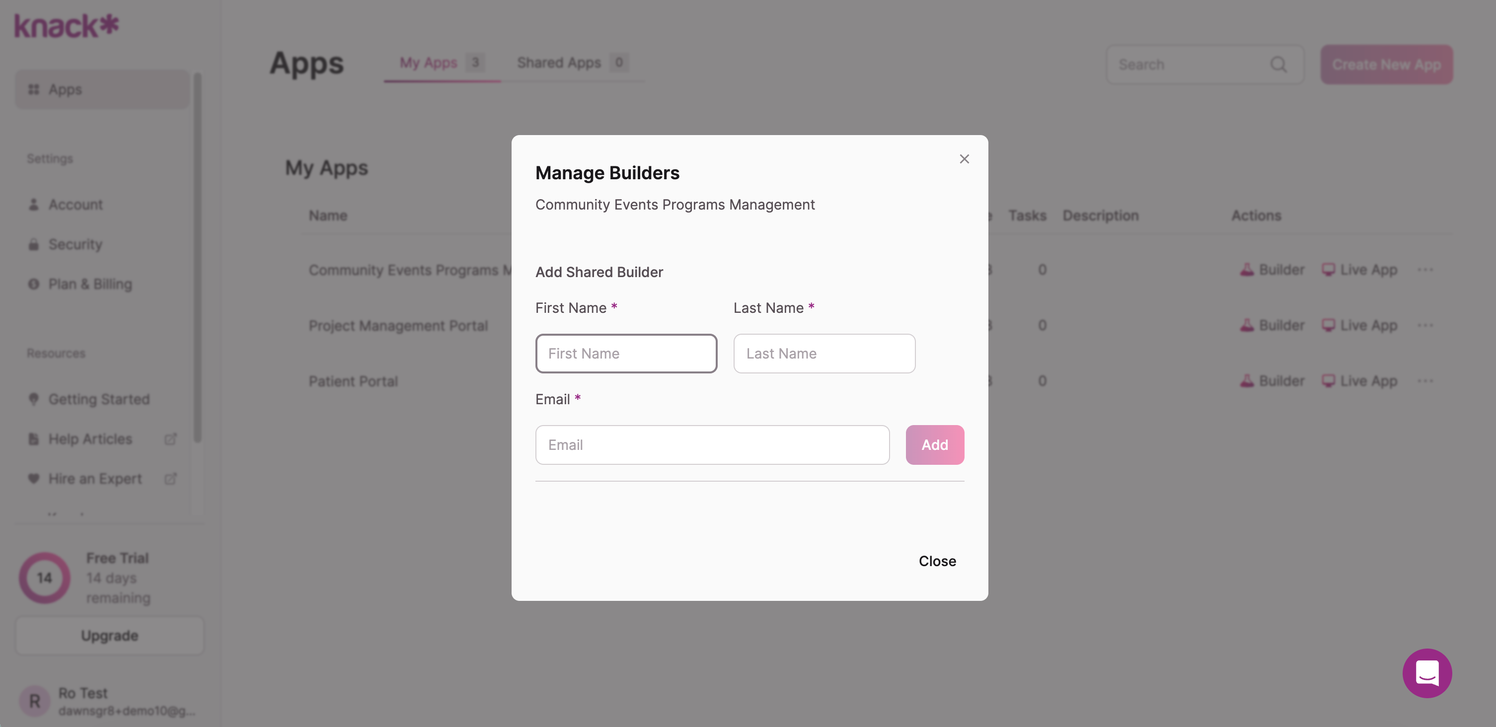
Task: Open the Help Articles external link icon
Action: click(170, 439)
